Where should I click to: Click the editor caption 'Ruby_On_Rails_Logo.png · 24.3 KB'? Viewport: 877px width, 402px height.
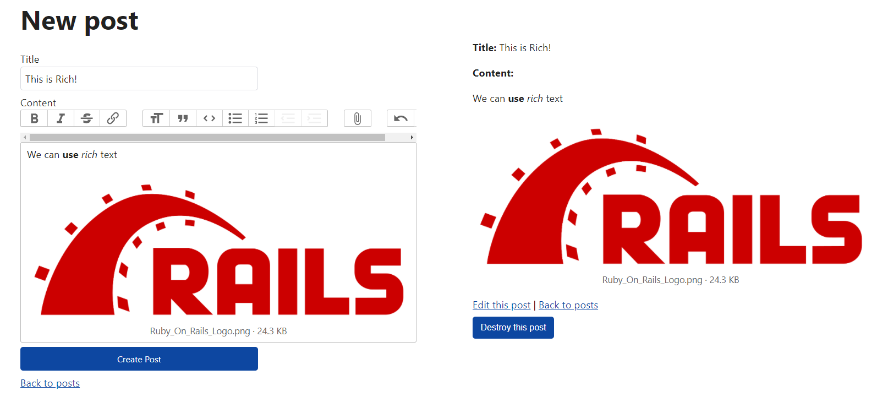[x=218, y=331]
